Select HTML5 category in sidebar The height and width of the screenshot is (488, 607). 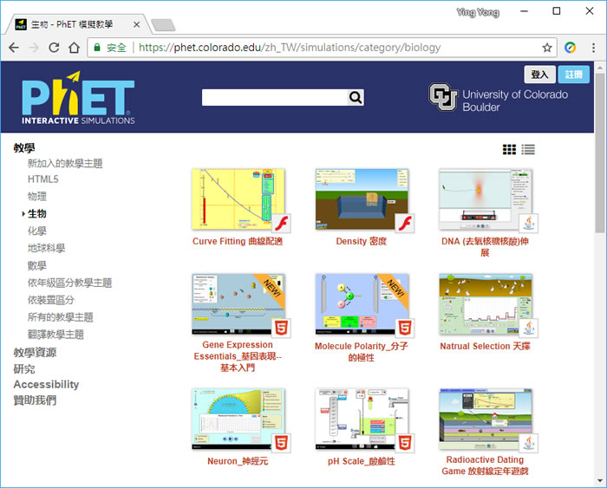[43, 179]
